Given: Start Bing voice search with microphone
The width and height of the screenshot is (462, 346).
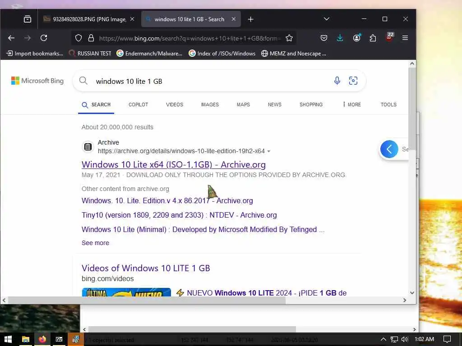Looking at the screenshot, I should coord(337,81).
